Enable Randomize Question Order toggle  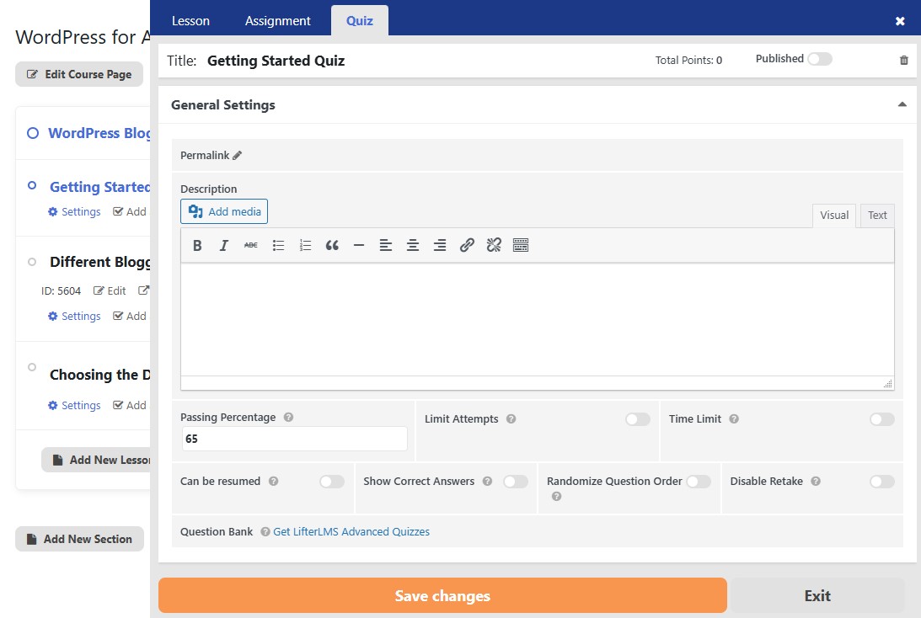[699, 482]
